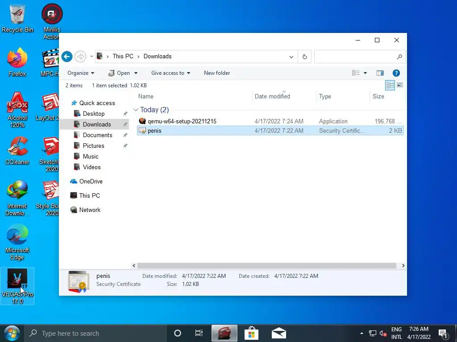Image resolution: width=457 pixels, height=342 pixels.
Task: Open Documents in the navigation pane
Action: [x=97, y=135]
